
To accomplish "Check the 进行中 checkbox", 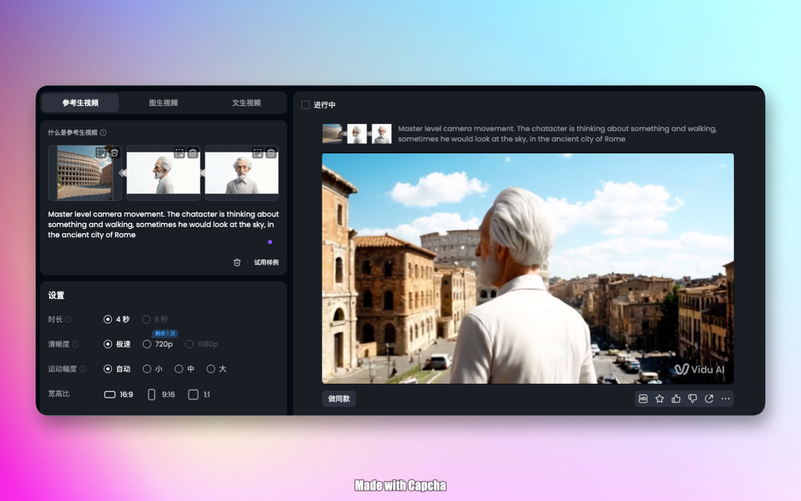I will pos(305,105).
